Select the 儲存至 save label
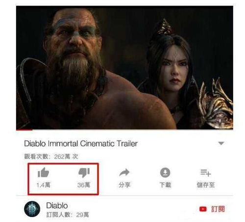This screenshot has height=222, width=245. point(206,185)
